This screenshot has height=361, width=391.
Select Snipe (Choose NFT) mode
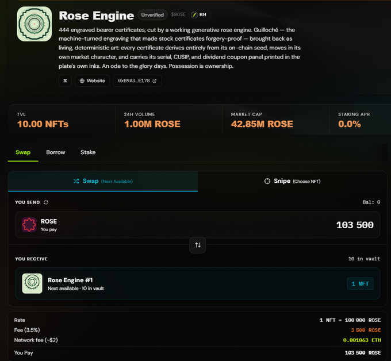[x=292, y=181]
